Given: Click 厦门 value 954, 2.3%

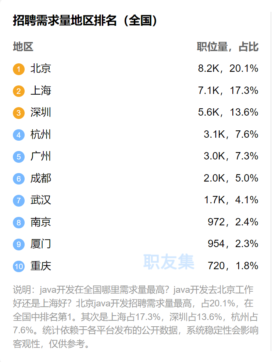Looking at the screenshot, I should pyautogui.click(x=233, y=244).
